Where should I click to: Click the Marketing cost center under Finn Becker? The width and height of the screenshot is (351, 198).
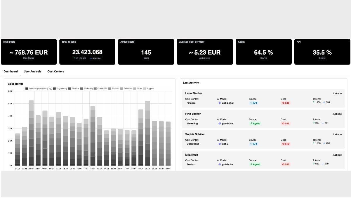192,124
